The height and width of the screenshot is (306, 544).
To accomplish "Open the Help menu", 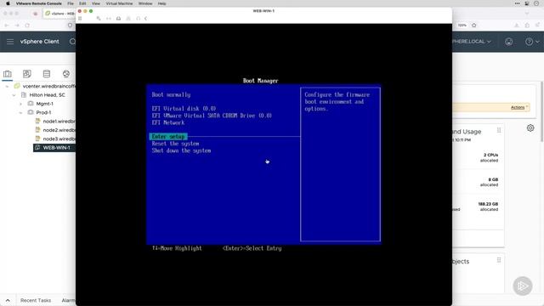I will pyautogui.click(x=161, y=3).
